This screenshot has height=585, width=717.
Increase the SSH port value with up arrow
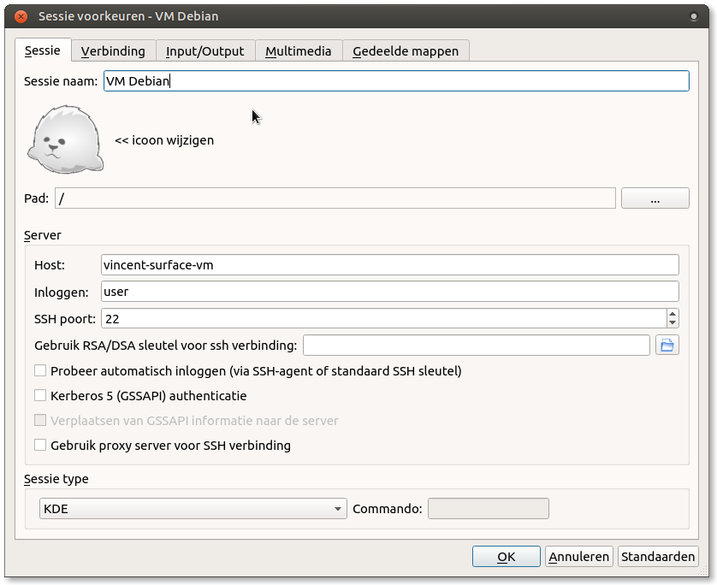tap(673, 314)
